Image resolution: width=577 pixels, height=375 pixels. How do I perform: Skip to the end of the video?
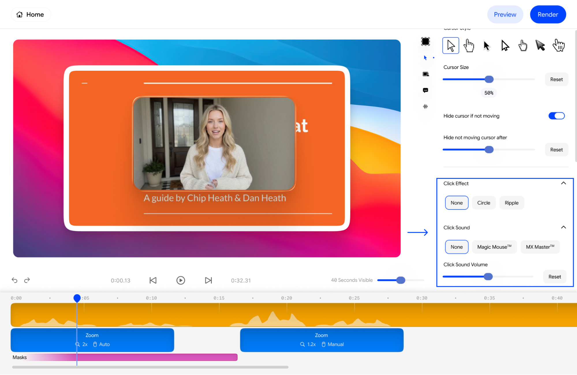208,280
